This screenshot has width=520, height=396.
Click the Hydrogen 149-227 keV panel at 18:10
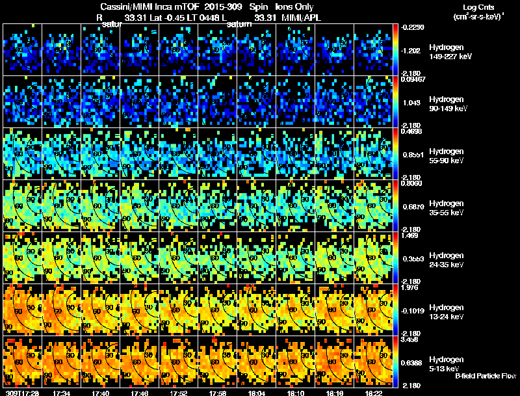(296, 50)
